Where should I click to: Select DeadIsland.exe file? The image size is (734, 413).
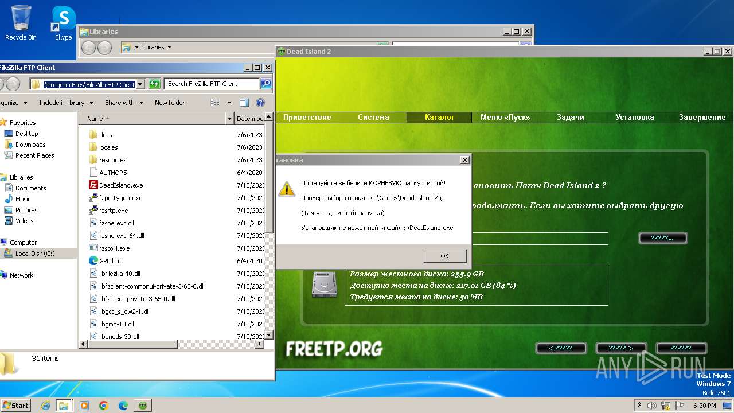(121, 185)
